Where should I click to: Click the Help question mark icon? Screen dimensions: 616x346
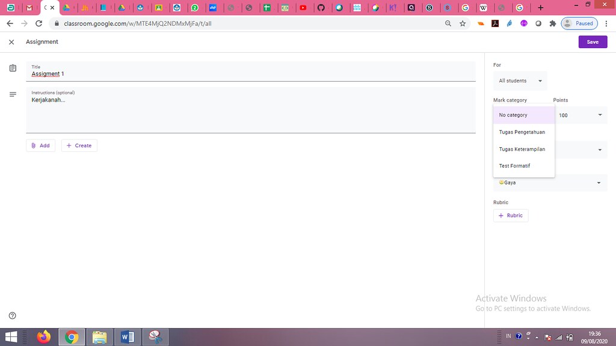(x=13, y=315)
